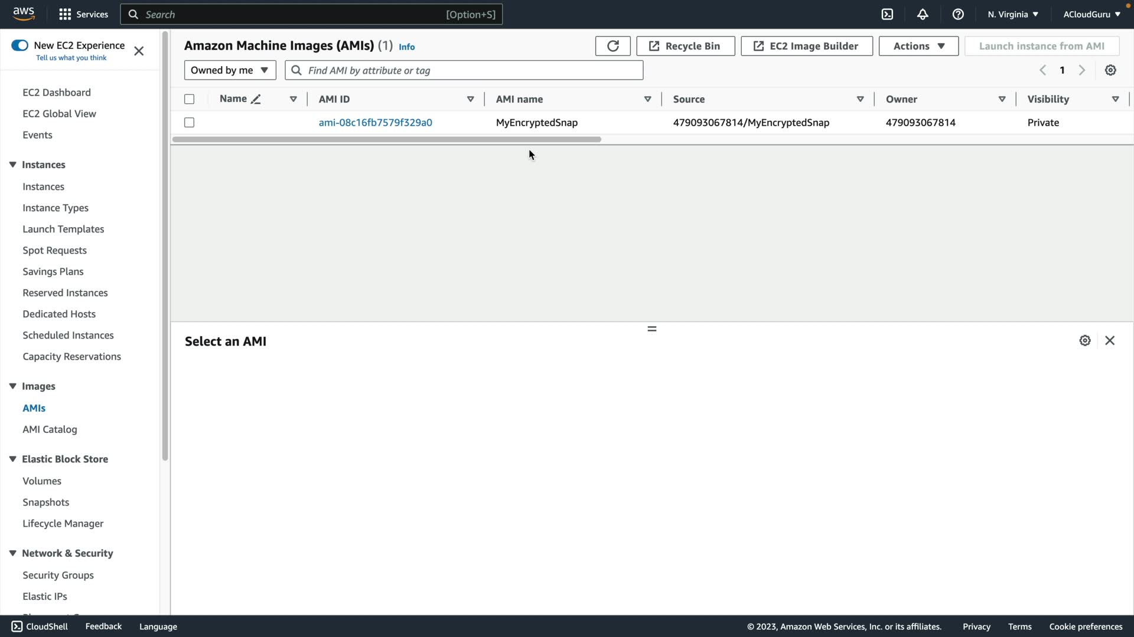1134x637 pixels.
Task: Expand the Actions dropdown menu
Action: [x=918, y=46]
